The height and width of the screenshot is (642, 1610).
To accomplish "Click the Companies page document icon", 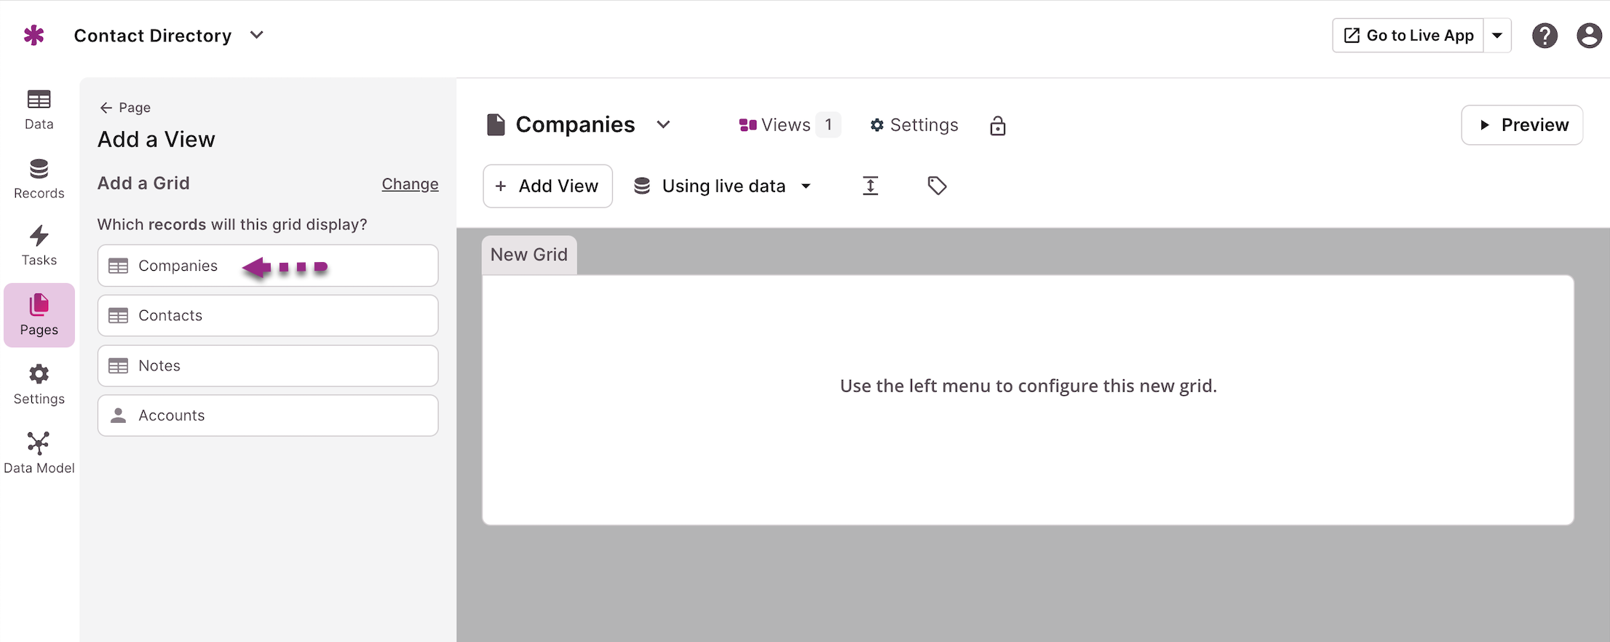I will [496, 125].
